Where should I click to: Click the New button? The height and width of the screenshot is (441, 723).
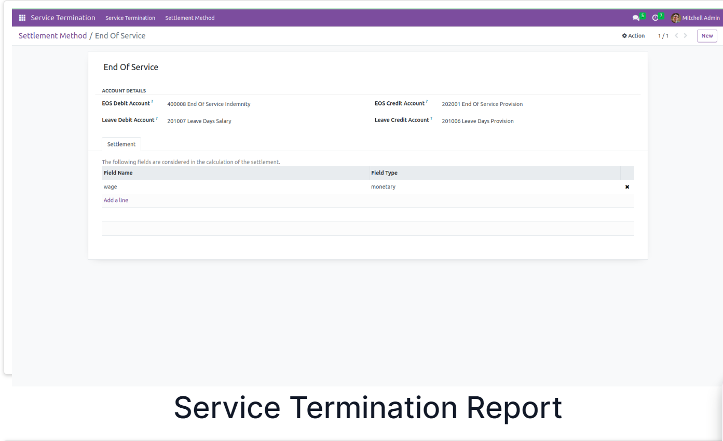(x=707, y=36)
